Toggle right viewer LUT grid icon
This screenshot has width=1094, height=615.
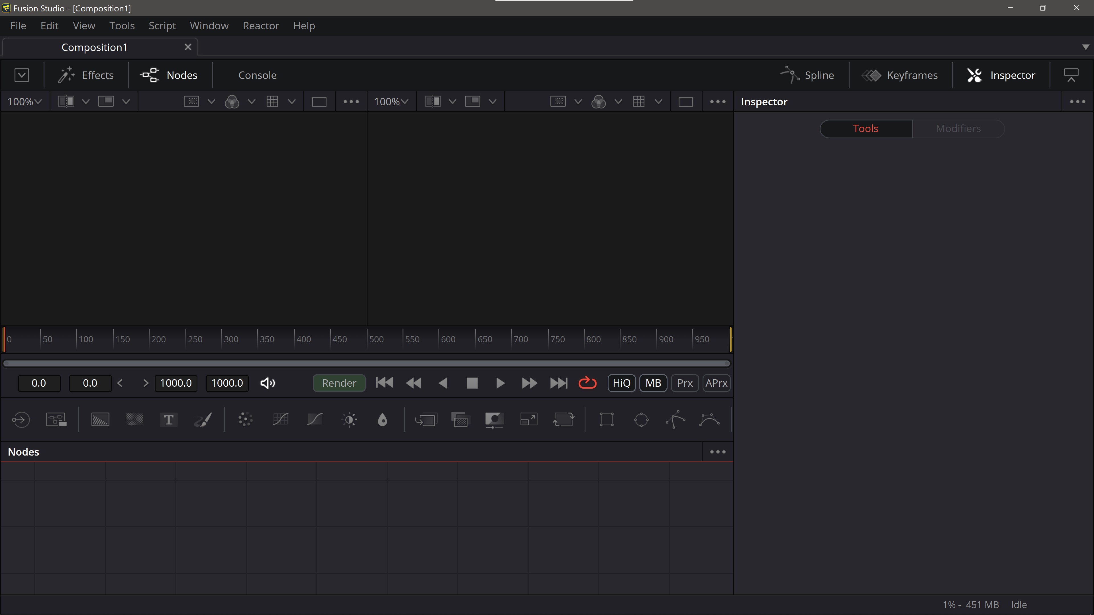tap(639, 102)
